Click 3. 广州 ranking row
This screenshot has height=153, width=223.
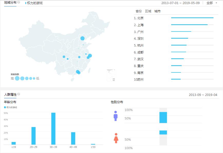(174, 32)
